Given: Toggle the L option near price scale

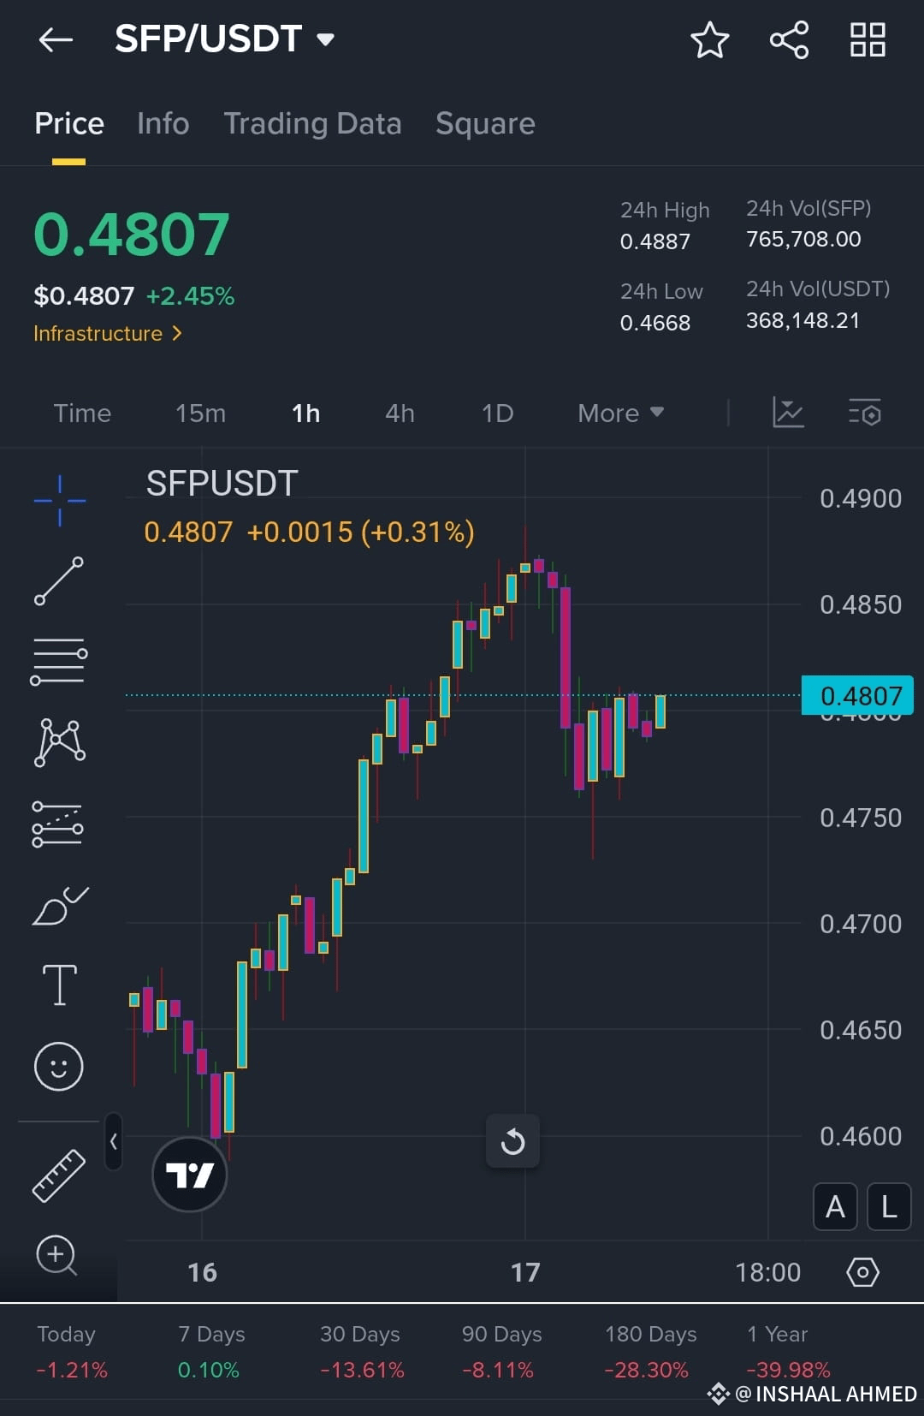Looking at the screenshot, I should [x=889, y=1207].
